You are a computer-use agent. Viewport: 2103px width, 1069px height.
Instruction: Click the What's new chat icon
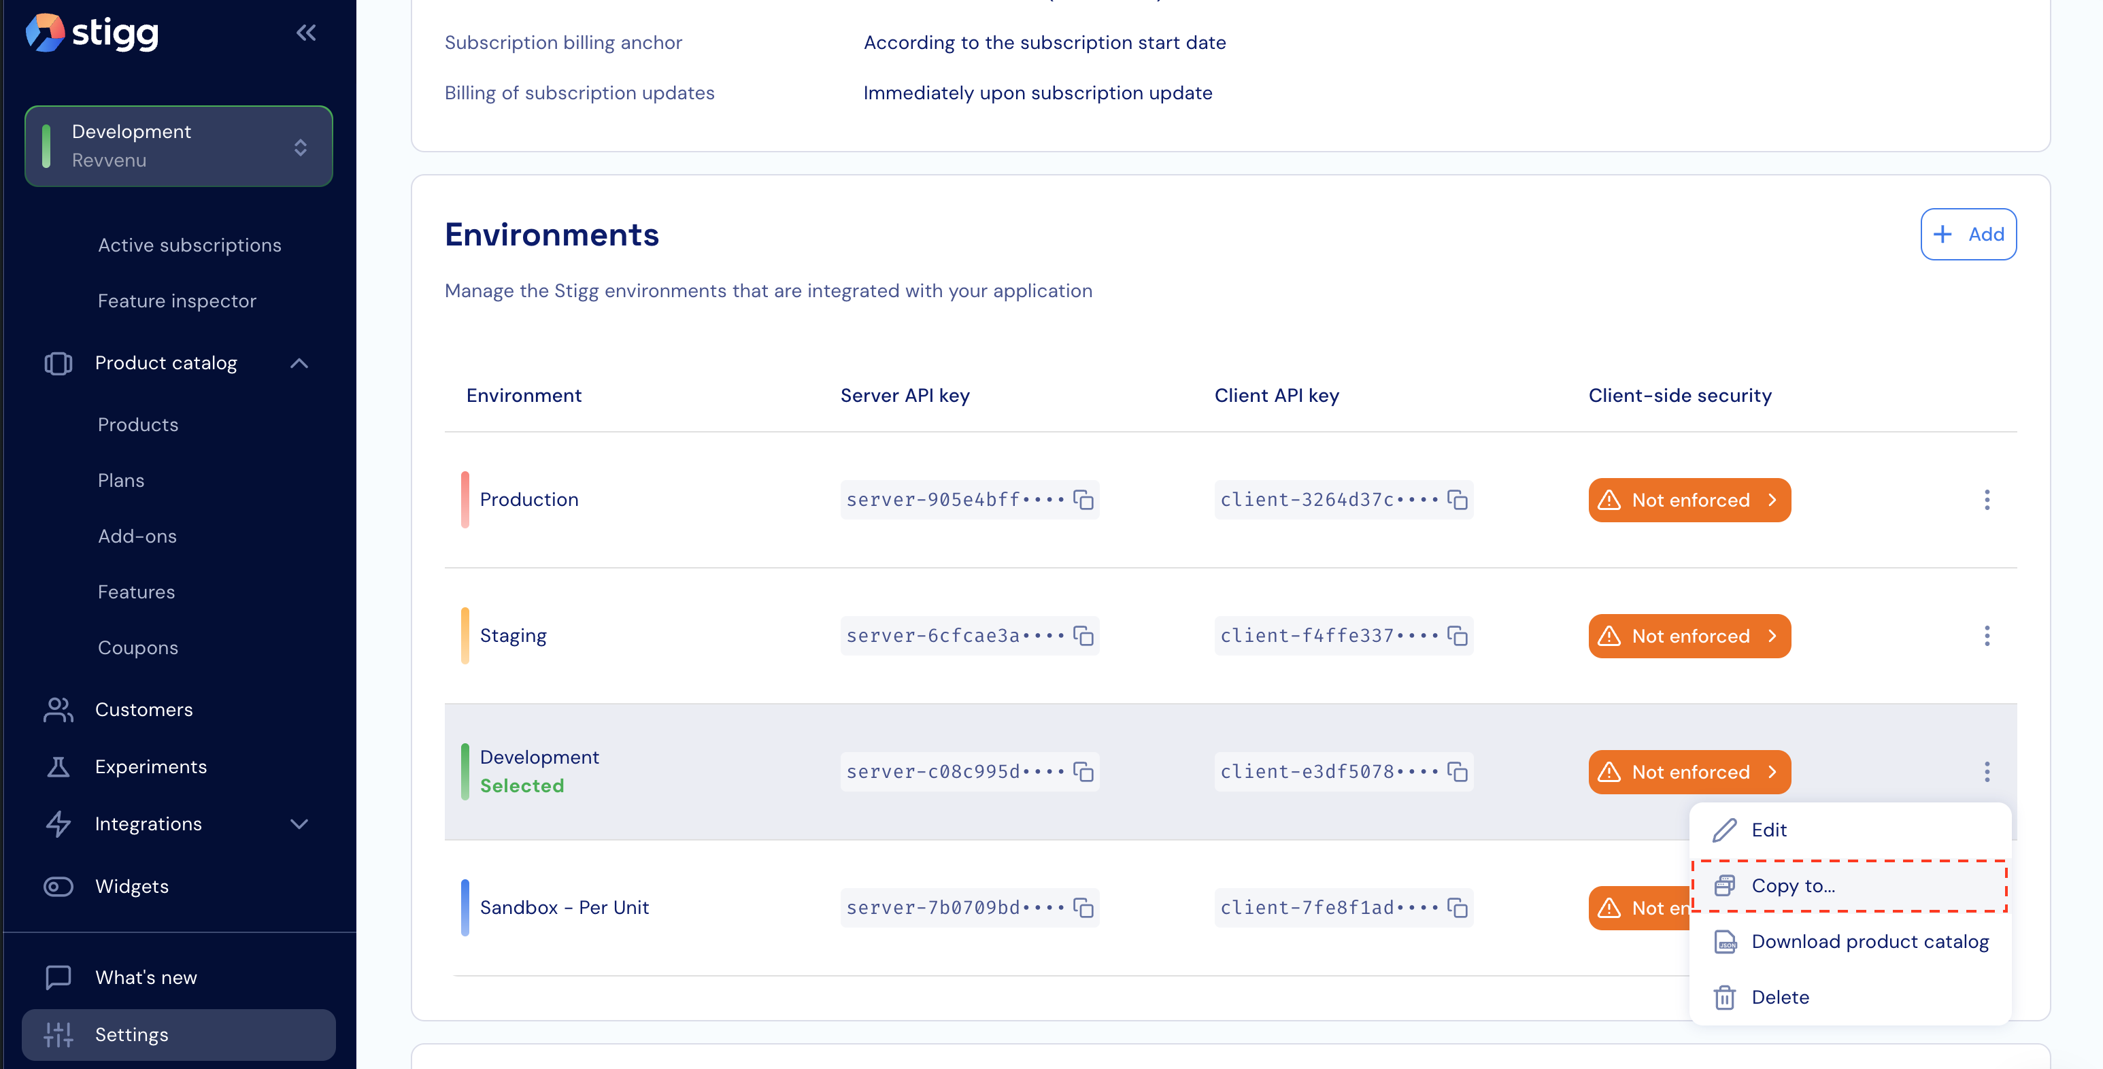[x=58, y=977]
